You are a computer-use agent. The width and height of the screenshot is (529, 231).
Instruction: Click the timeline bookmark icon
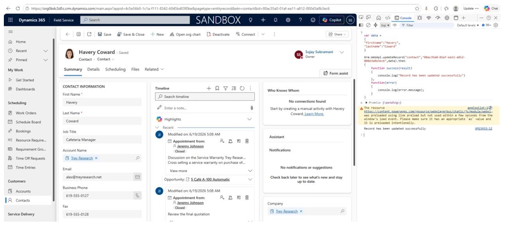217,88
